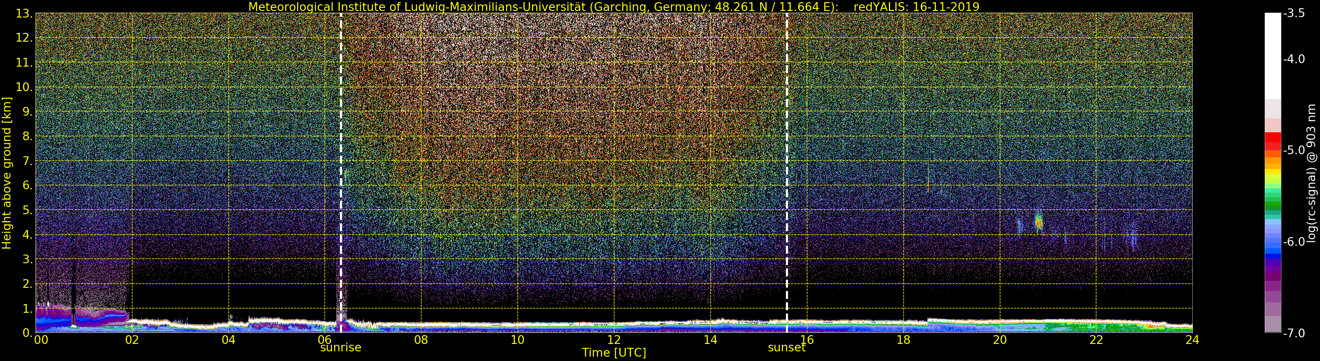Click the height axis tick label 7.

[28, 161]
